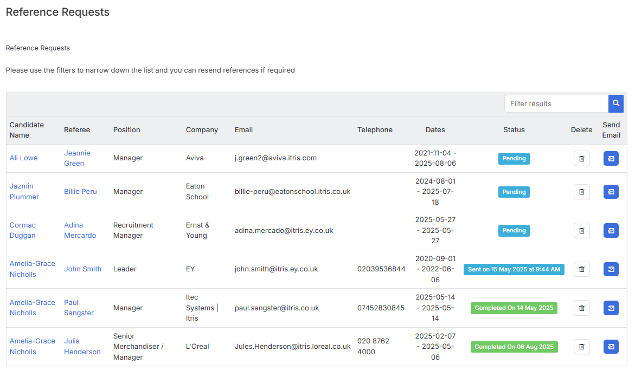Image resolution: width=635 pixels, height=377 pixels.
Task: Click company cell Aviva
Action: [x=195, y=158]
